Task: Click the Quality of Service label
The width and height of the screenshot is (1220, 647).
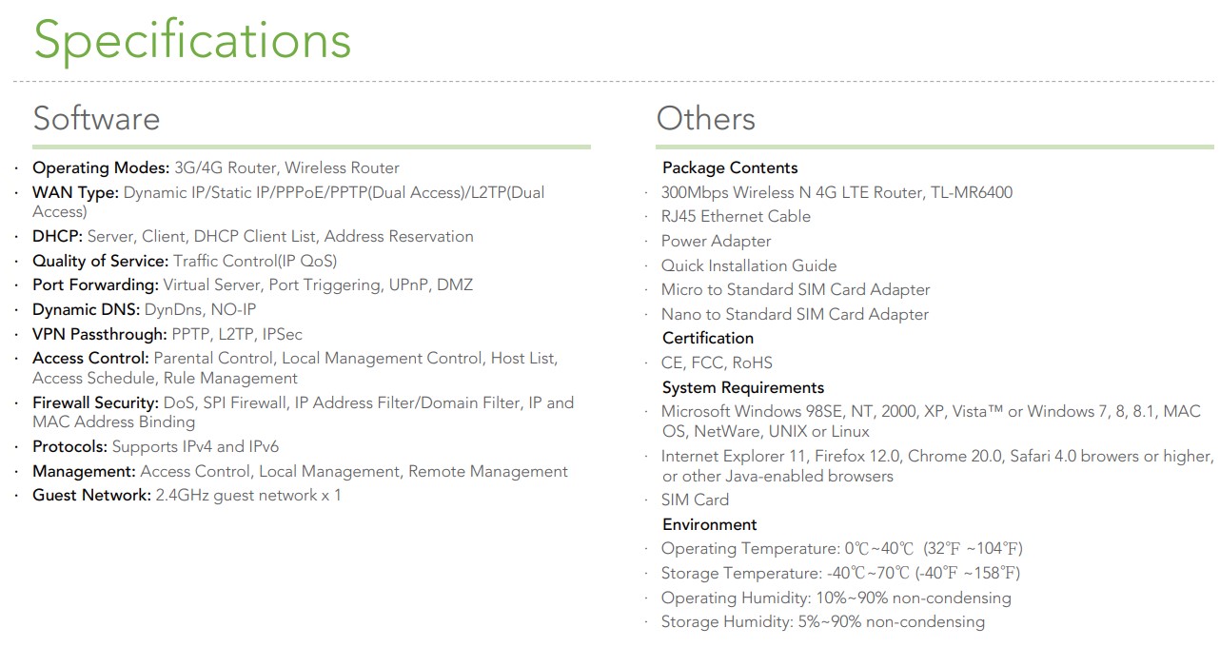Action: click(x=100, y=261)
